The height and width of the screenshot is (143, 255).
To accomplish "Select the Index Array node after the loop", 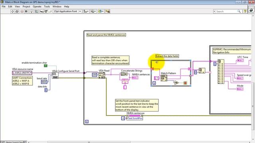I will pos(202,71).
